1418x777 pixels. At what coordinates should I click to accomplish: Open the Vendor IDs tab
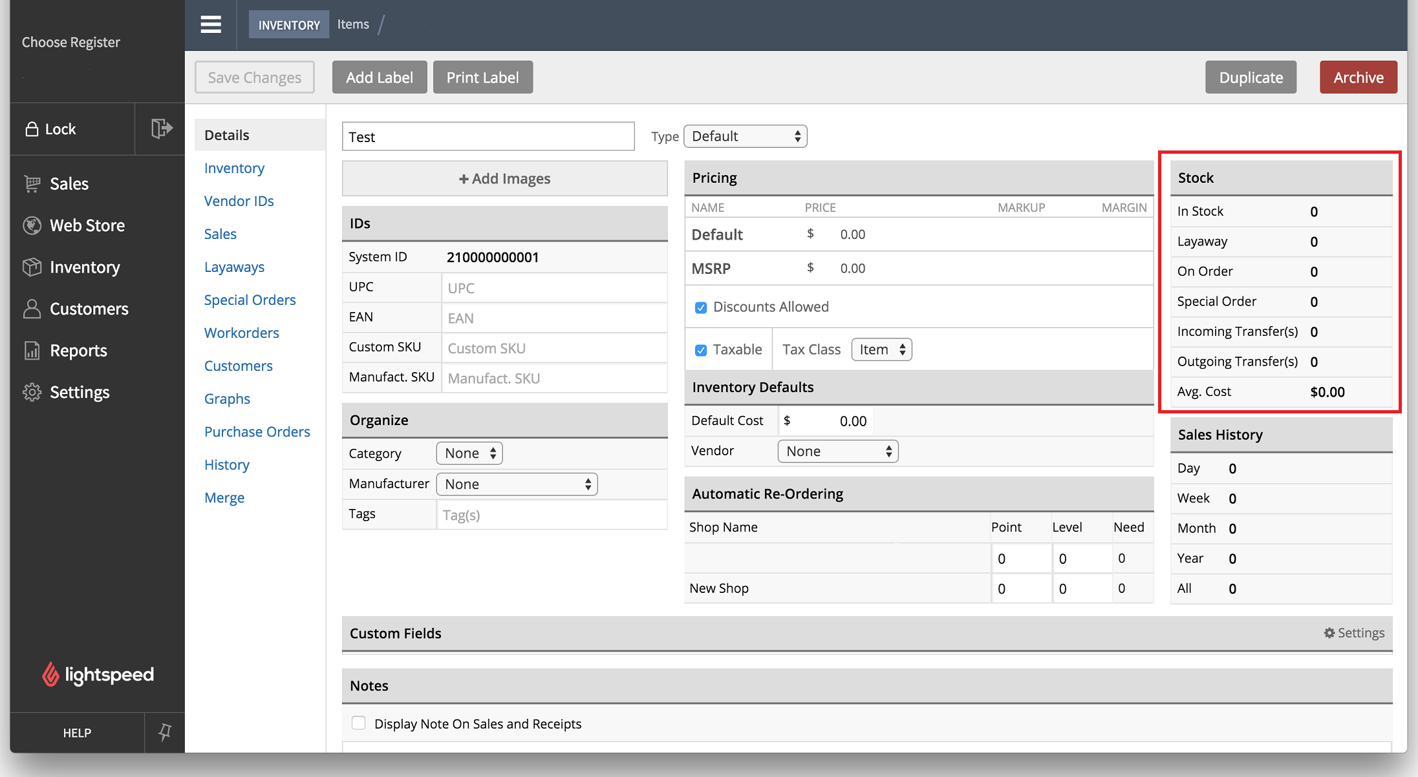tap(239, 201)
